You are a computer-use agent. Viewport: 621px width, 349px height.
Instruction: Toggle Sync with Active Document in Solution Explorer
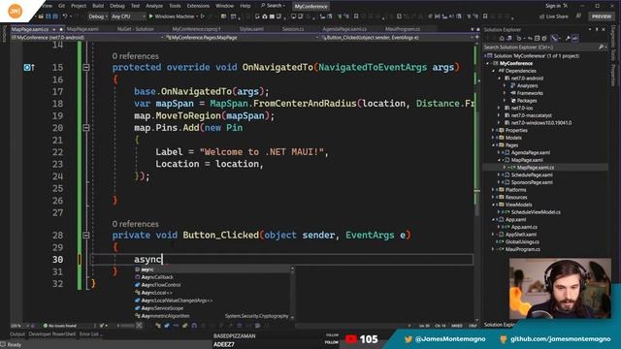click(530, 39)
